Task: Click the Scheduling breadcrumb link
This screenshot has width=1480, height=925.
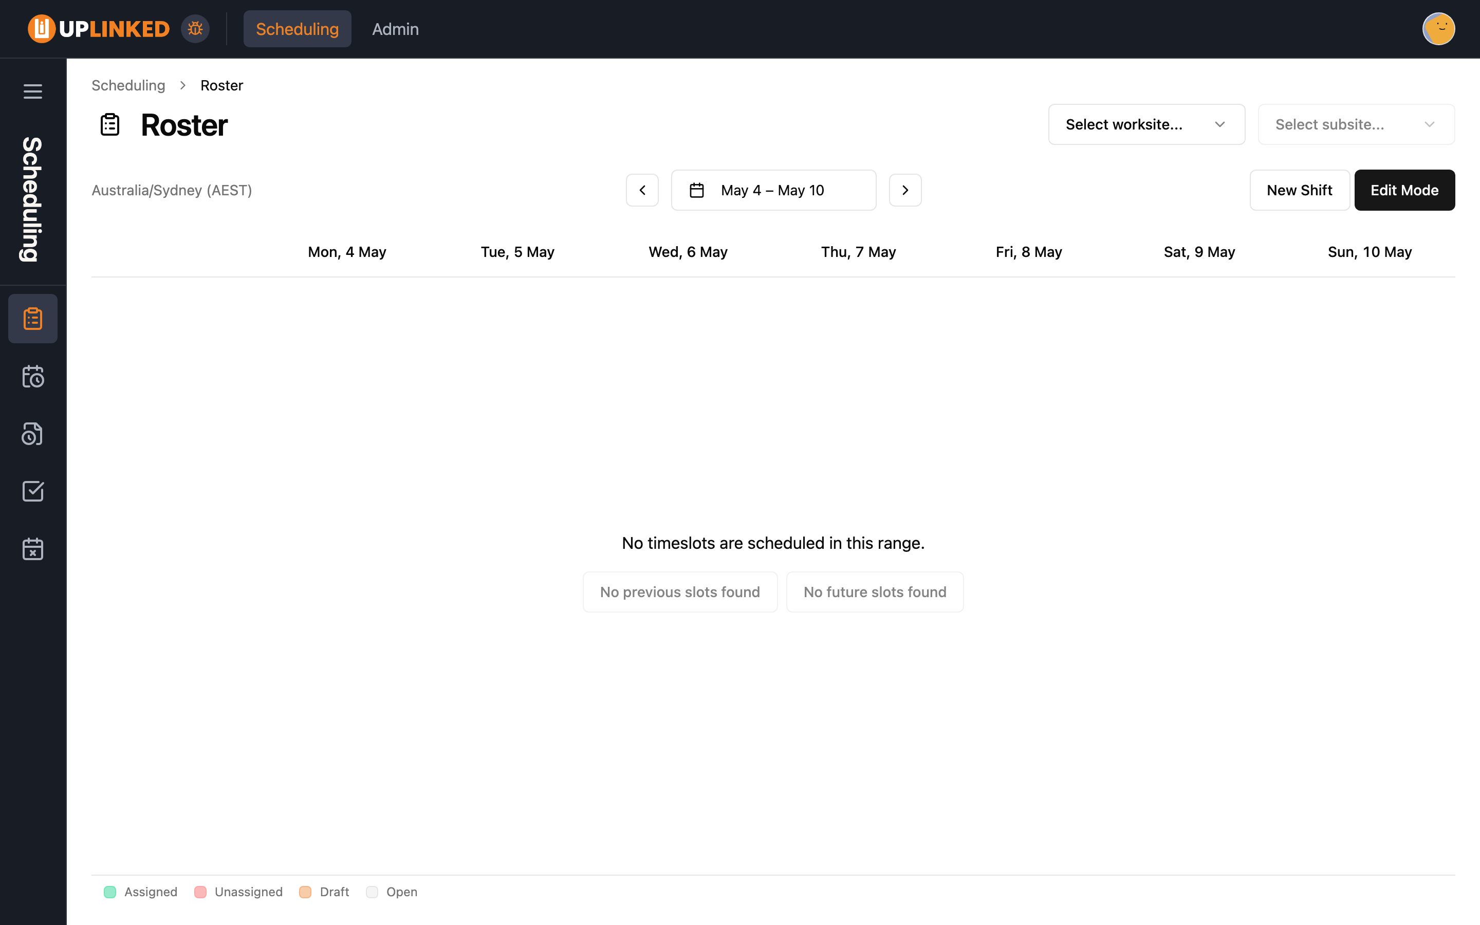Action: coord(128,85)
